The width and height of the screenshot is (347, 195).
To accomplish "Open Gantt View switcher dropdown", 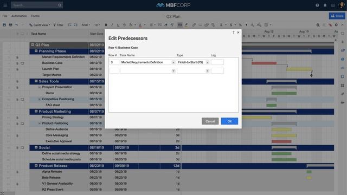I will (x=40, y=25).
